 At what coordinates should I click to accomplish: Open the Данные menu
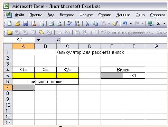[x=123, y=15]
